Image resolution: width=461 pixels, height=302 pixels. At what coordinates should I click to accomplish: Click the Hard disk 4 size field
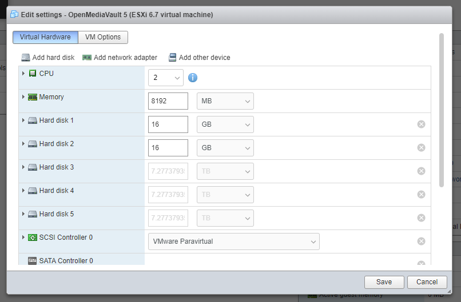168,195
